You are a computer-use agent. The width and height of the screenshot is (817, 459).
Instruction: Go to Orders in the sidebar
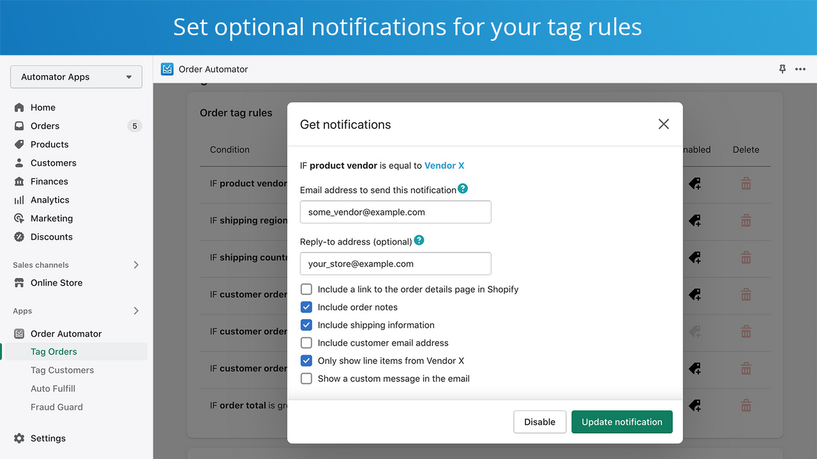pyautogui.click(x=45, y=126)
